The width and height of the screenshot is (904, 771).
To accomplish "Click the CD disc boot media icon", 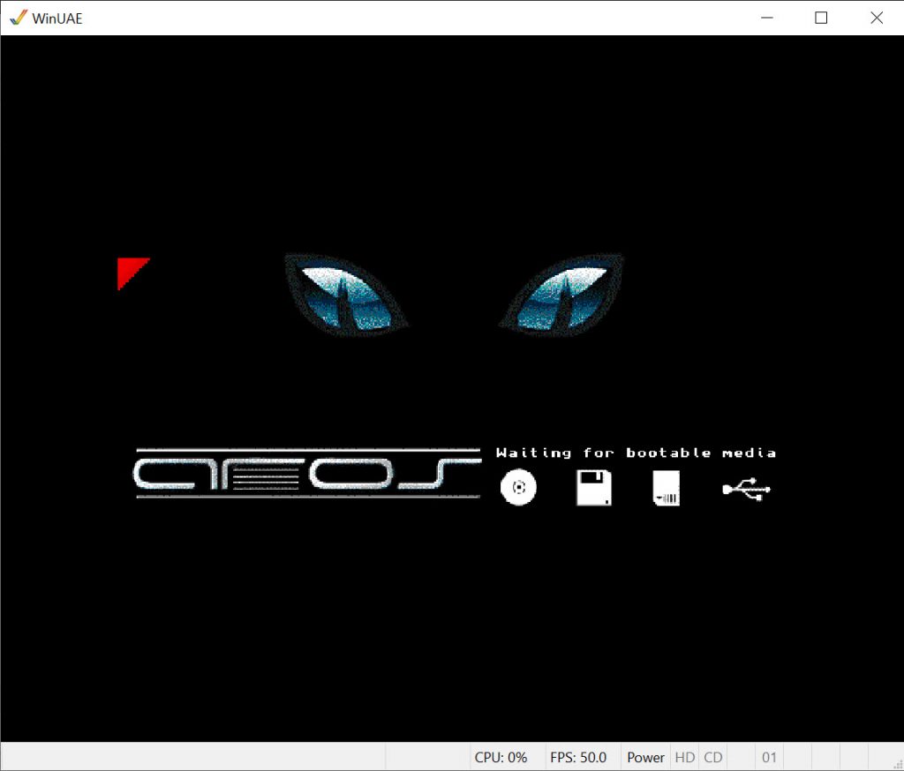I will (518, 488).
